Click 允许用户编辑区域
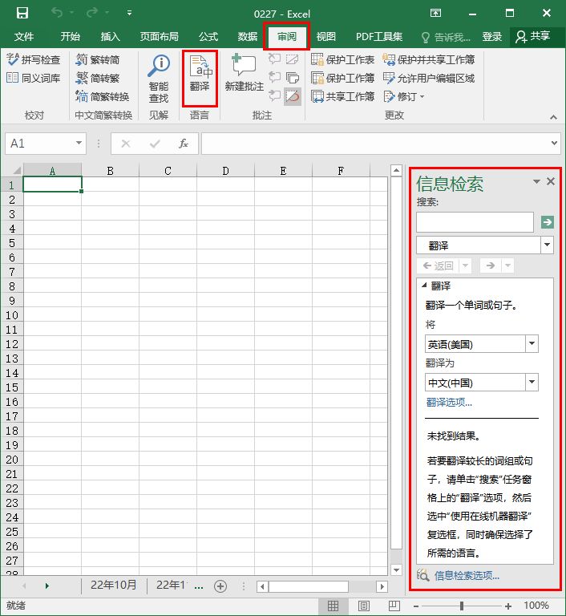566x616 pixels. (429, 78)
